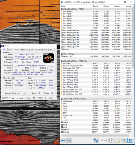The width and height of the screenshot is (135, 145).
Task: Select the +12V sensor row
Action: (96, 111)
